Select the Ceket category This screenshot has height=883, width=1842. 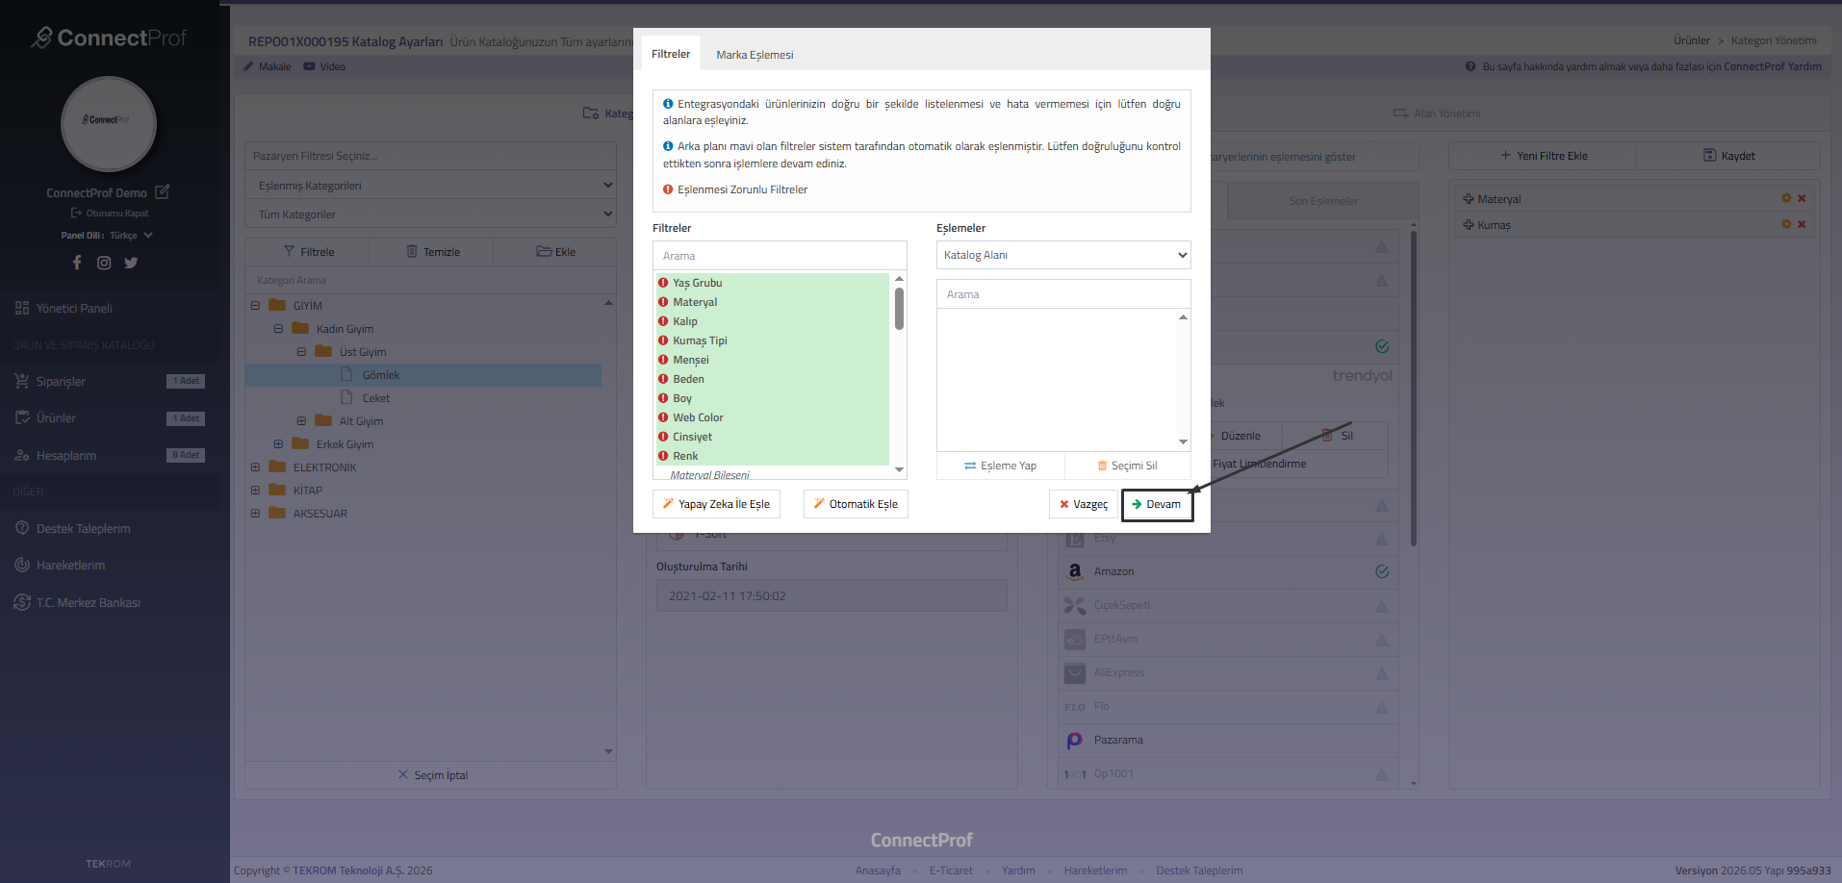375,398
